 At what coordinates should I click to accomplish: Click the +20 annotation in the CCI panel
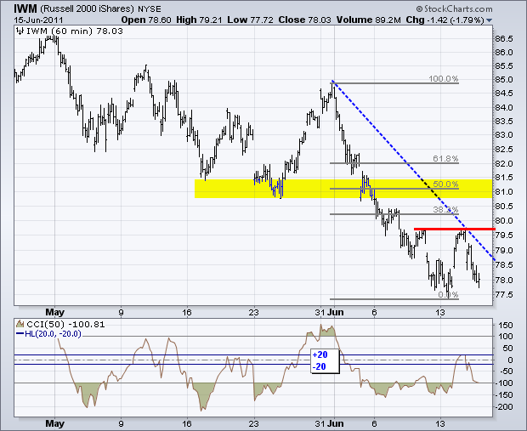[320, 354]
